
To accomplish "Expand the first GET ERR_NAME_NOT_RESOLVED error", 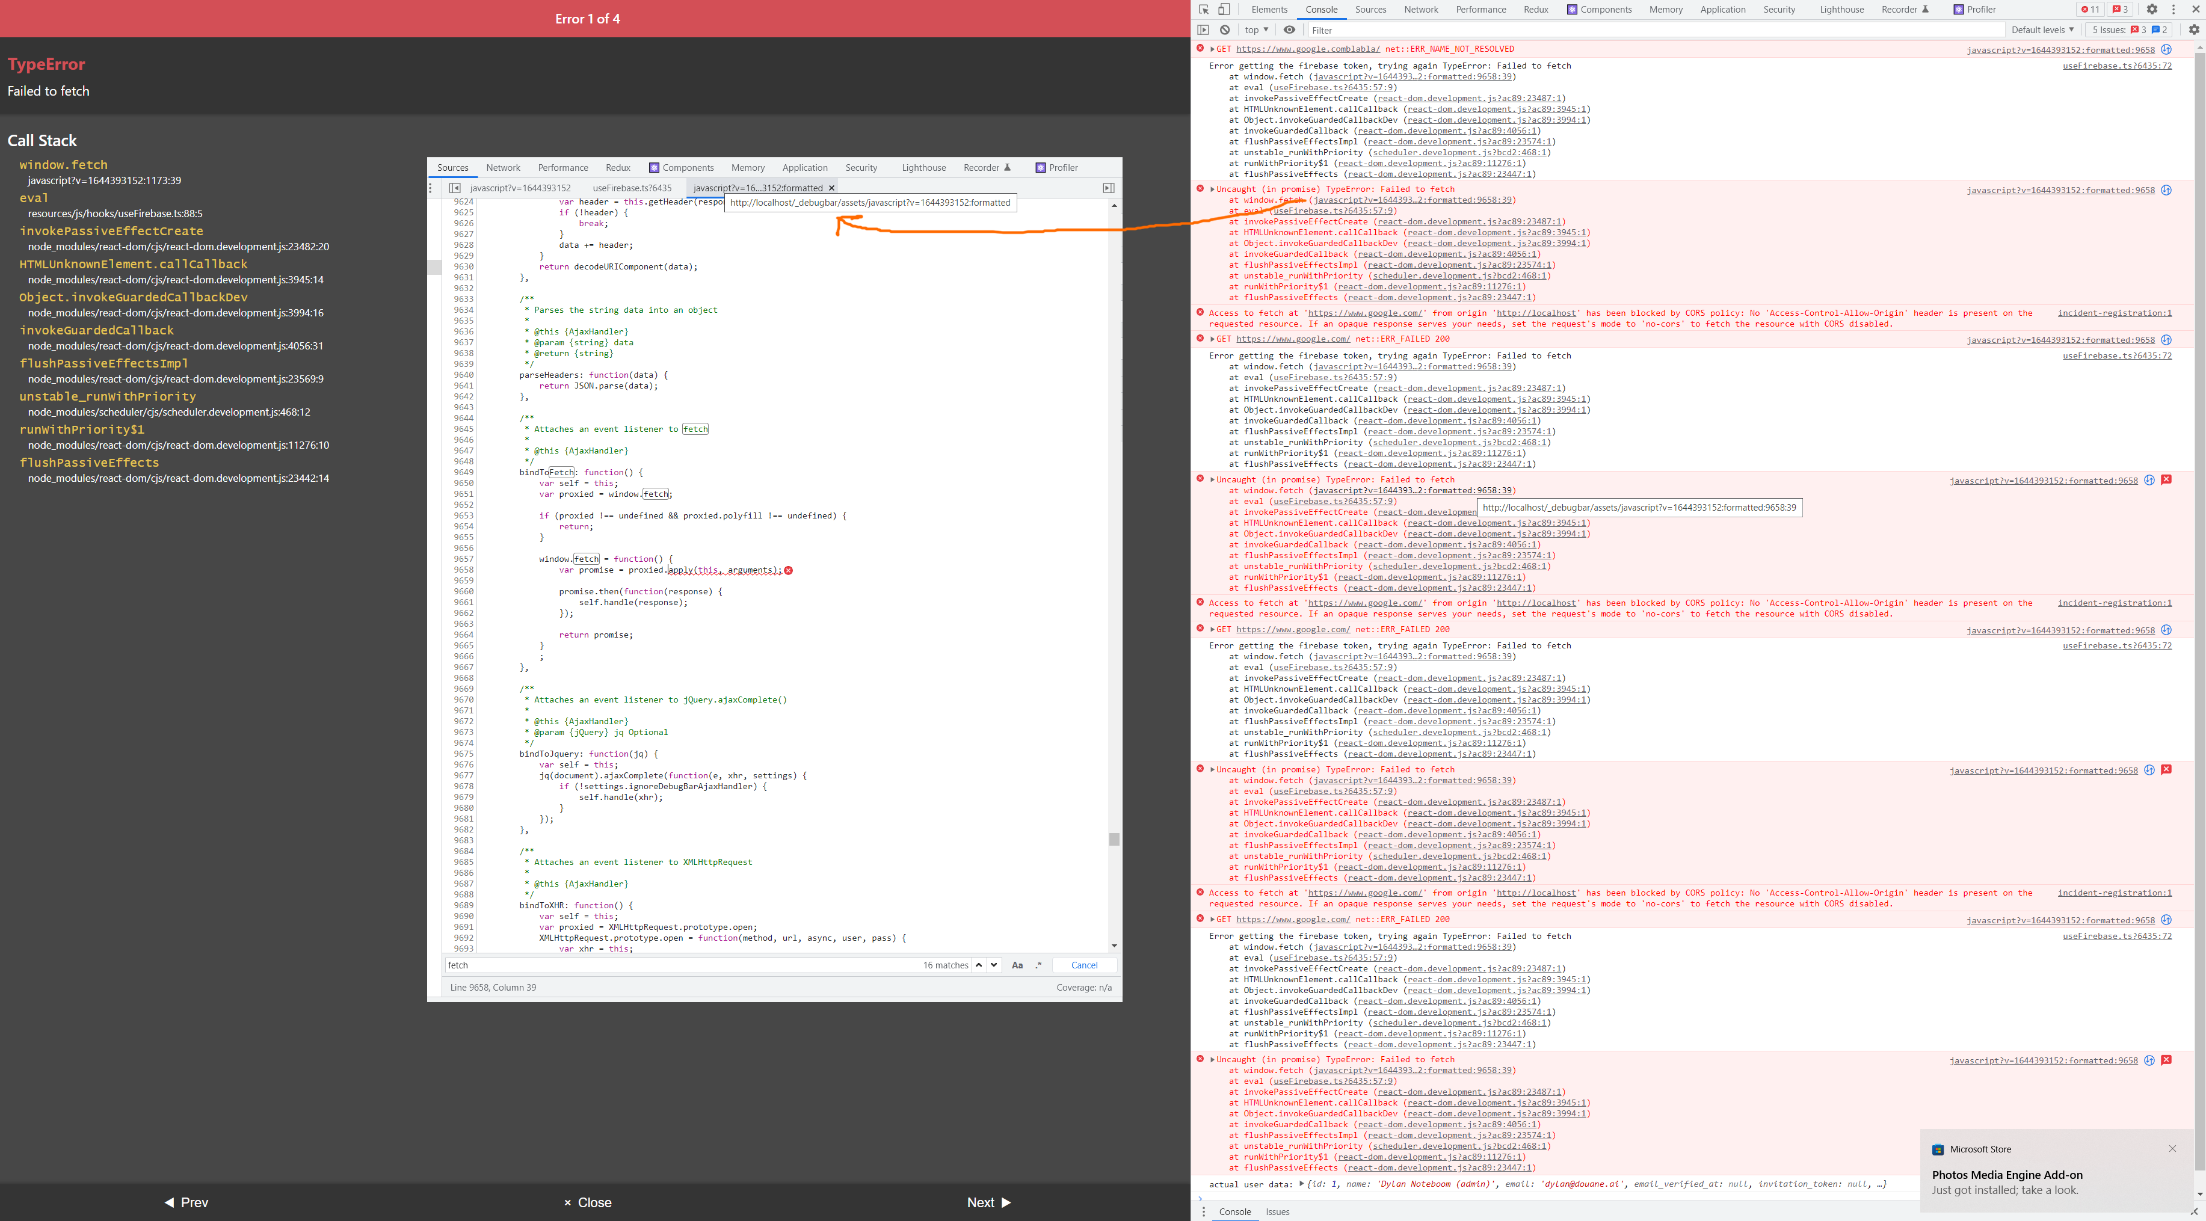I will pyautogui.click(x=1213, y=49).
